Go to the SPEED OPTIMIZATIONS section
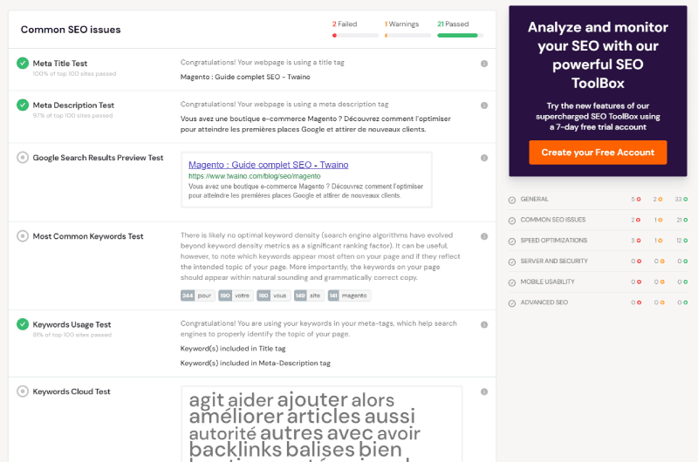Viewport: 698px width, 462px height. coord(554,240)
